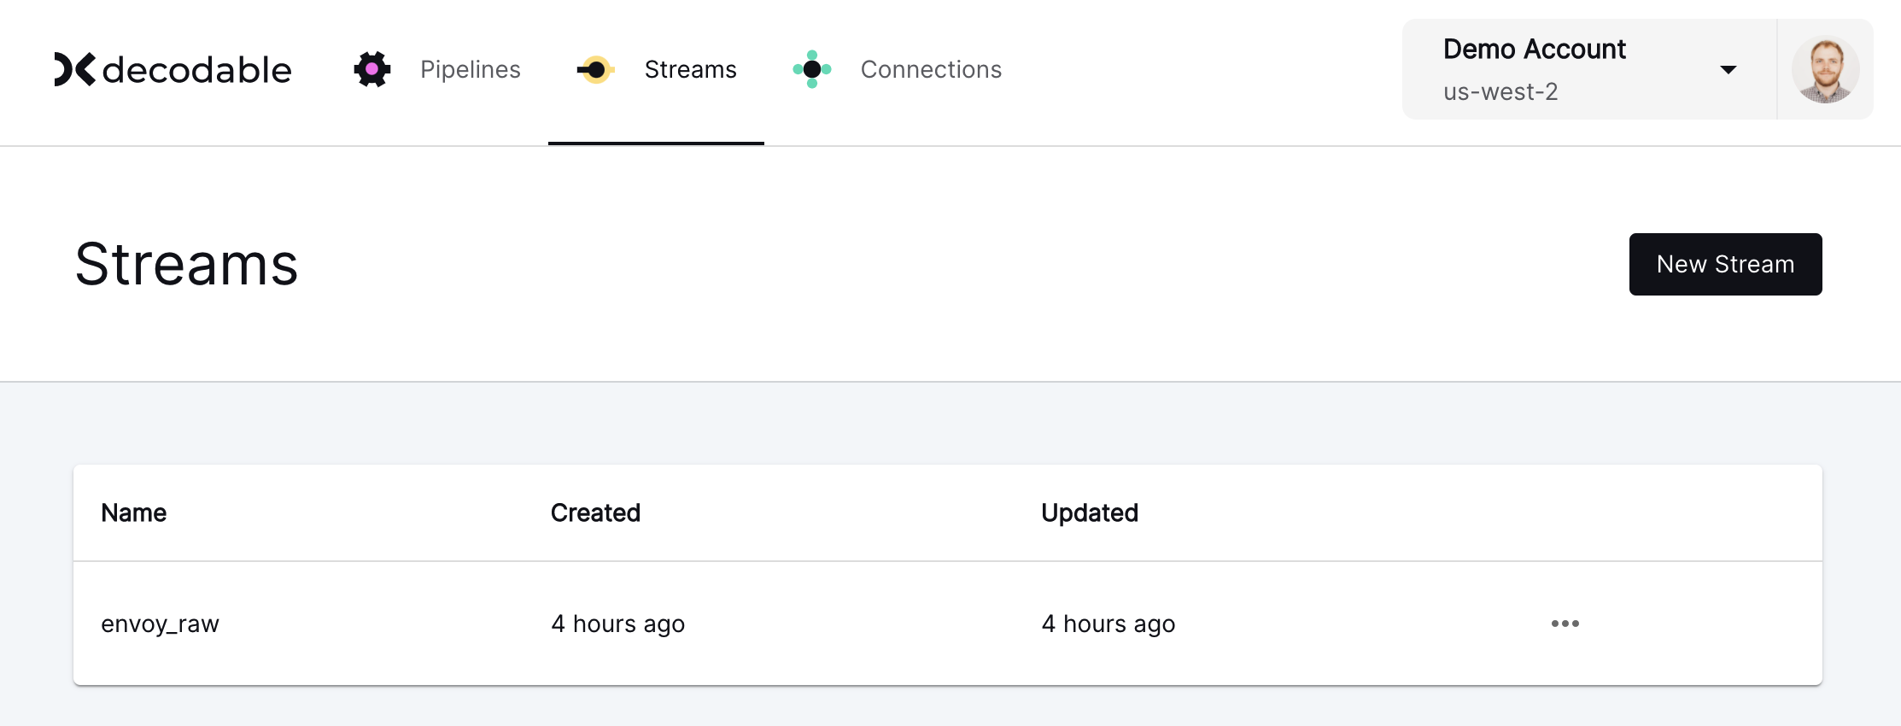Click the Pipelines gear icon
This screenshot has height=726, width=1901.
pos(372,69)
